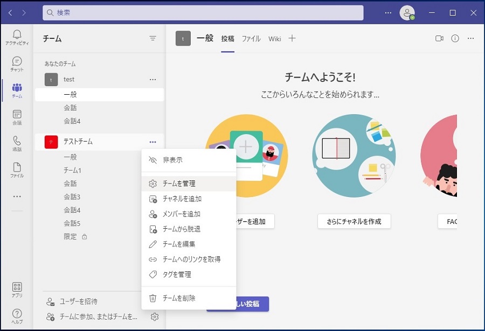Open the Activity bell icon in sidebar
Image resolution: width=485 pixels, height=331 pixels.
[x=17, y=36]
